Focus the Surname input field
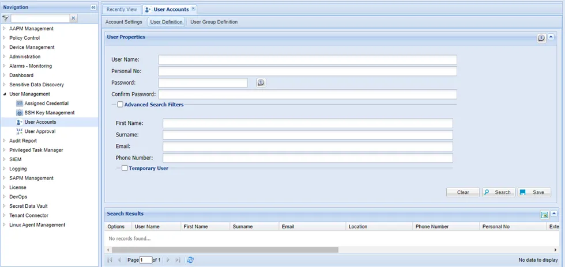This screenshot has width=565, height=267. point(308,135)
